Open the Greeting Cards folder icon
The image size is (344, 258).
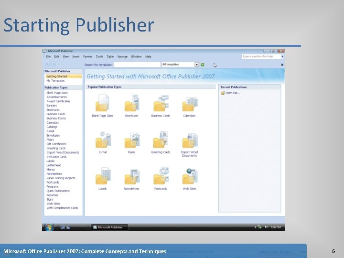161,140
